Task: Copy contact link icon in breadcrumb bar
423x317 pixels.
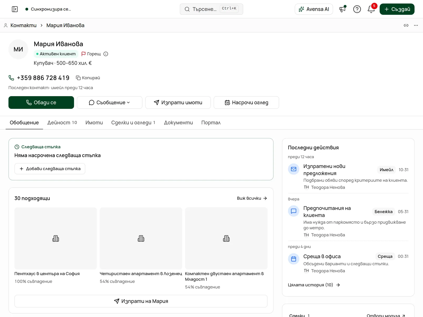Action: coord(406,25)
